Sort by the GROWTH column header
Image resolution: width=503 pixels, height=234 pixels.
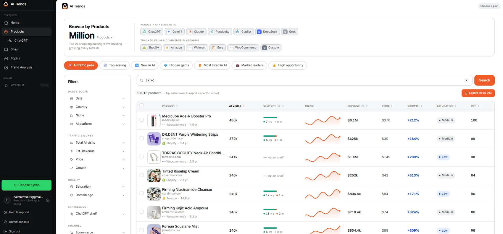pos(415,106)
